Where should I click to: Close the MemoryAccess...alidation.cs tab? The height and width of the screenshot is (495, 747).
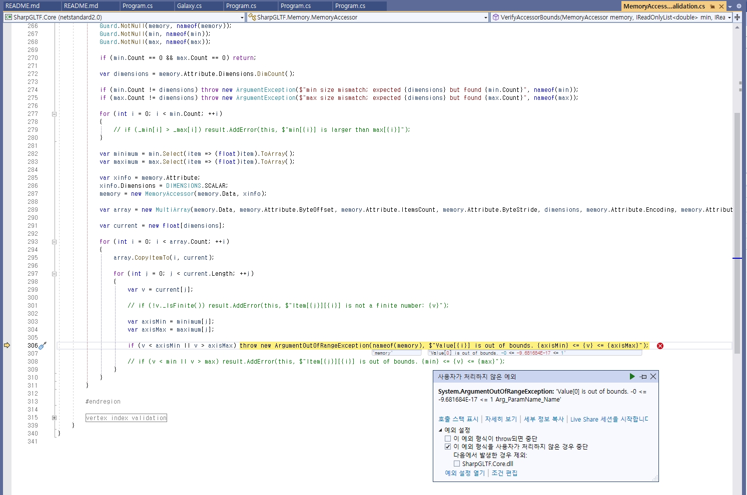pos(721,6)
